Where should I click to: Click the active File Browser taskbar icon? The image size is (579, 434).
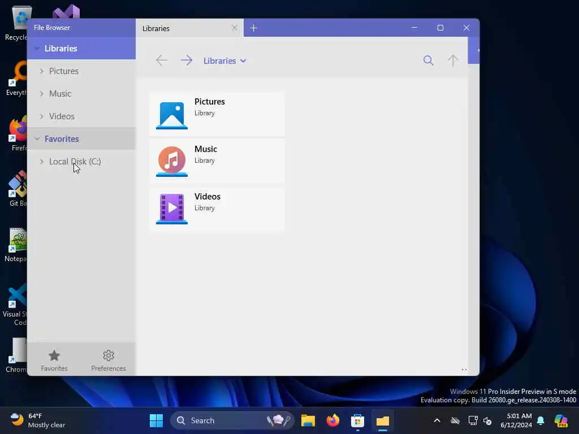[x=383, y=420]
